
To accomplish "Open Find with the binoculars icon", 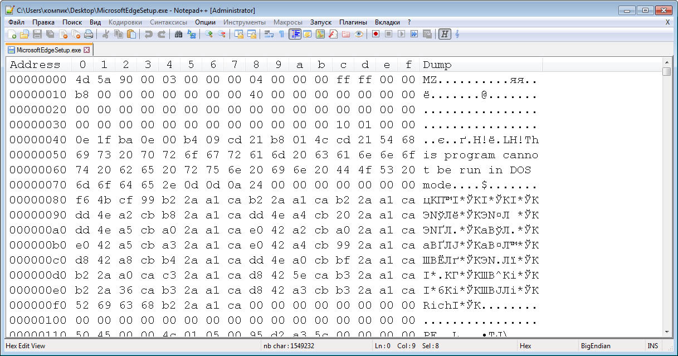I will tap(178, 34).
